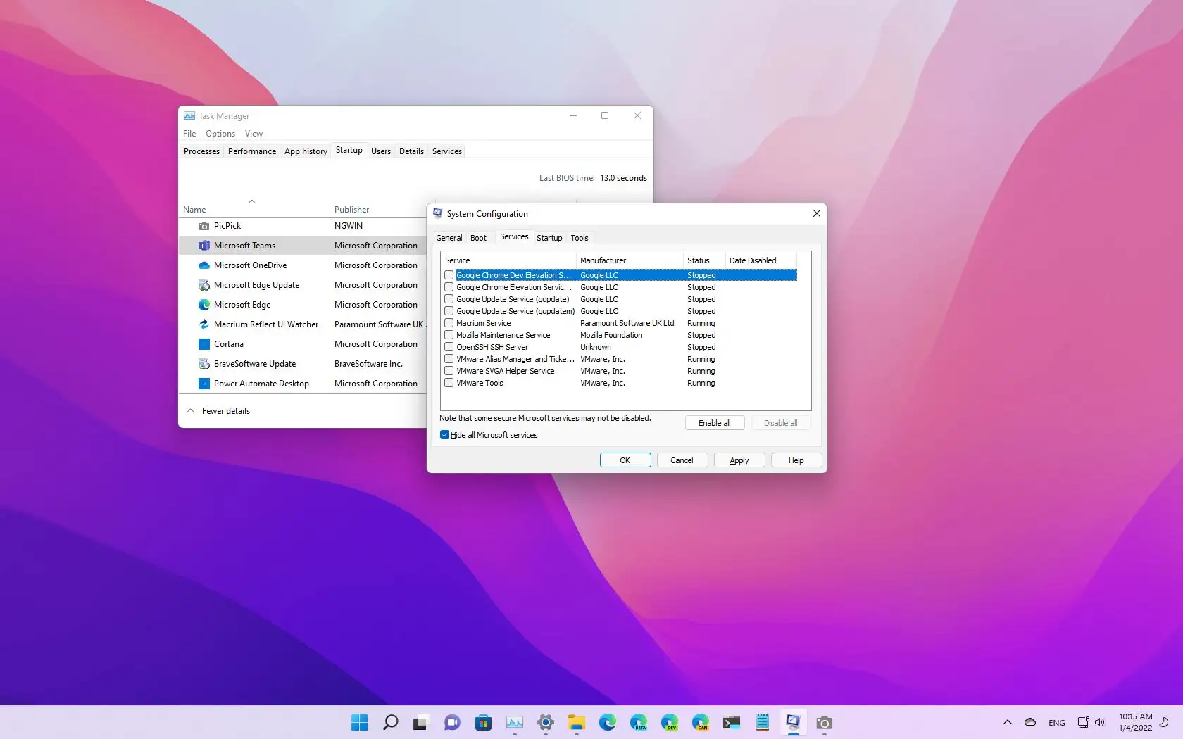The image size is (1183, 739).
Task: Launch Microsoft Edge Dev from the taskbar
Action: point(669,722)
